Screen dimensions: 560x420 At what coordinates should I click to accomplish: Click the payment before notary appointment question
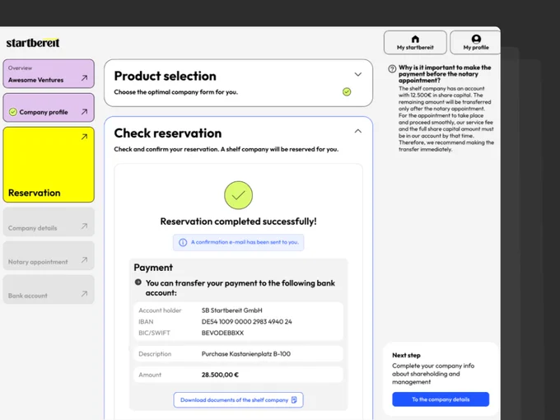click(x=445, y=74)
